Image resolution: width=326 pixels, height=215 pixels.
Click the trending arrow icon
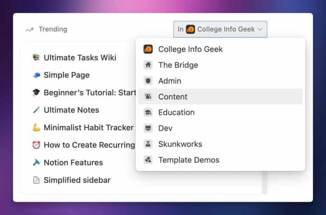pos(29,30)
